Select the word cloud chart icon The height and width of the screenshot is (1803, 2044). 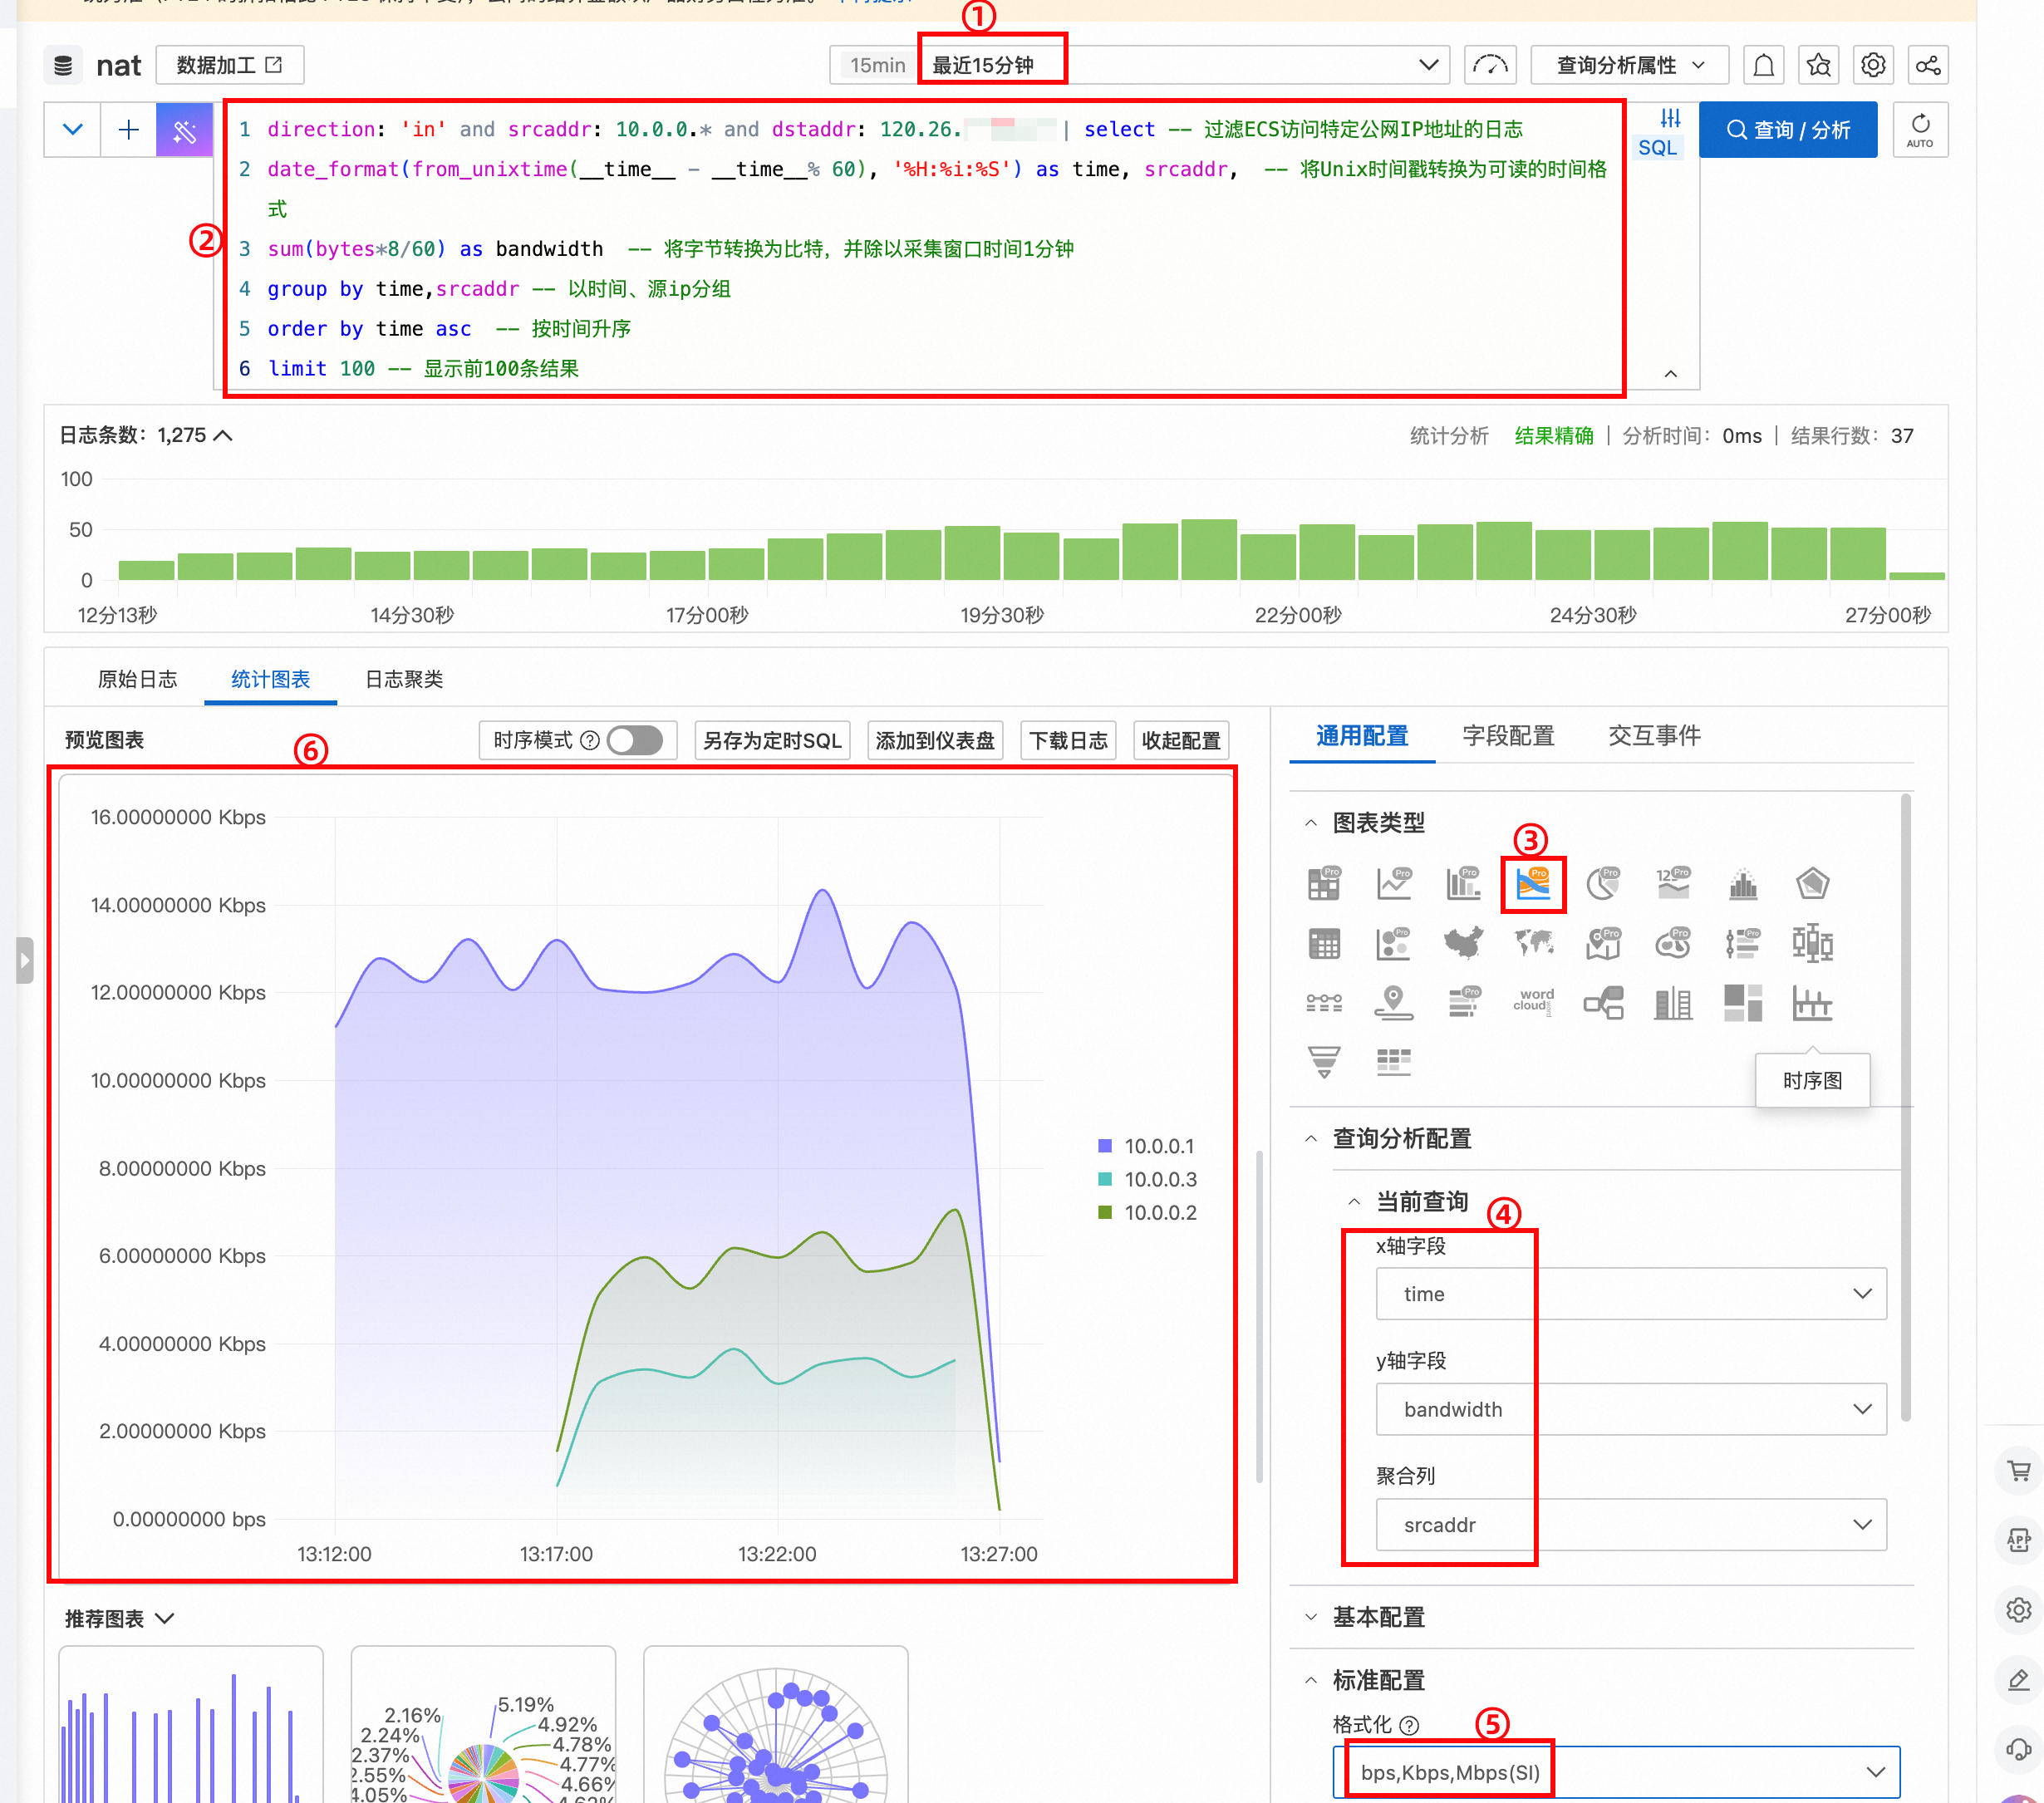click(x=1533, y=1002)
